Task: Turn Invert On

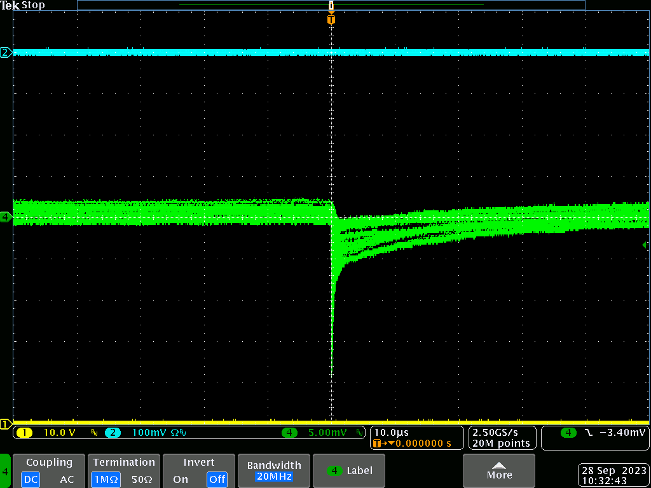Action: (181, 479)
